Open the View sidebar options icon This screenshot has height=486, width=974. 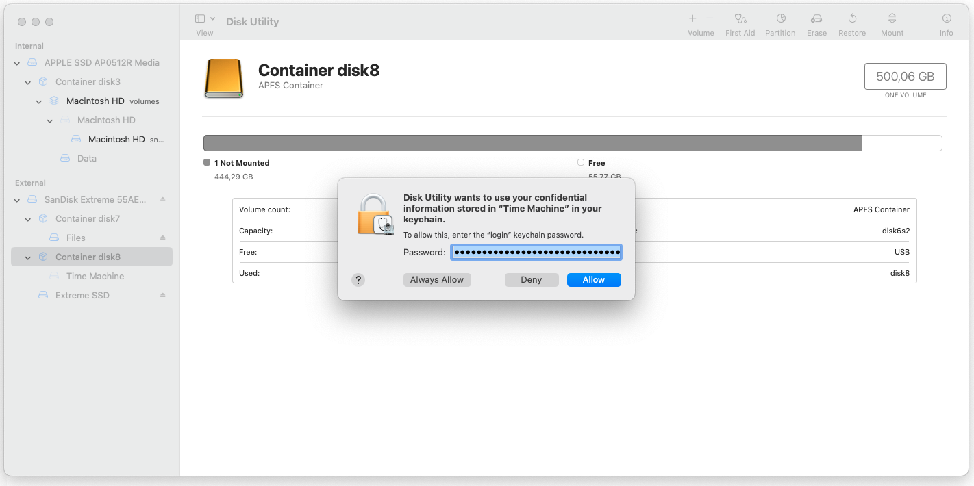200,18
